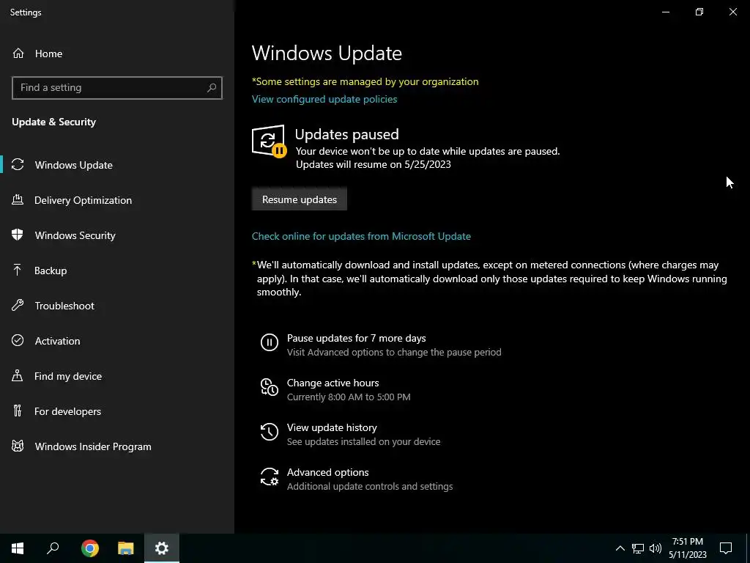Click the Delivery Optimization icon
Image resolution: width=750 pixels, height=563 pixels.
click(x=18, y=200)
